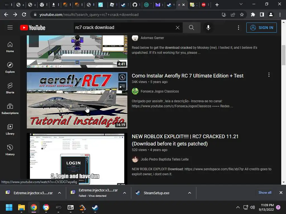
Task: Show hidden system tray icons
Action: pyautogui.click(x=238, y=207)
